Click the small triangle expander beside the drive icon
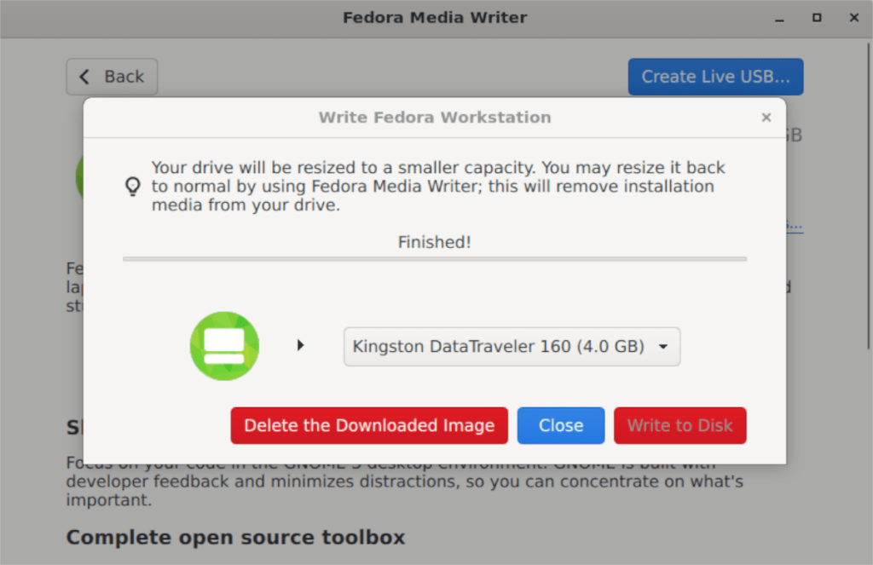The height and width of the screenshot is (565, 873). [300, 345]
